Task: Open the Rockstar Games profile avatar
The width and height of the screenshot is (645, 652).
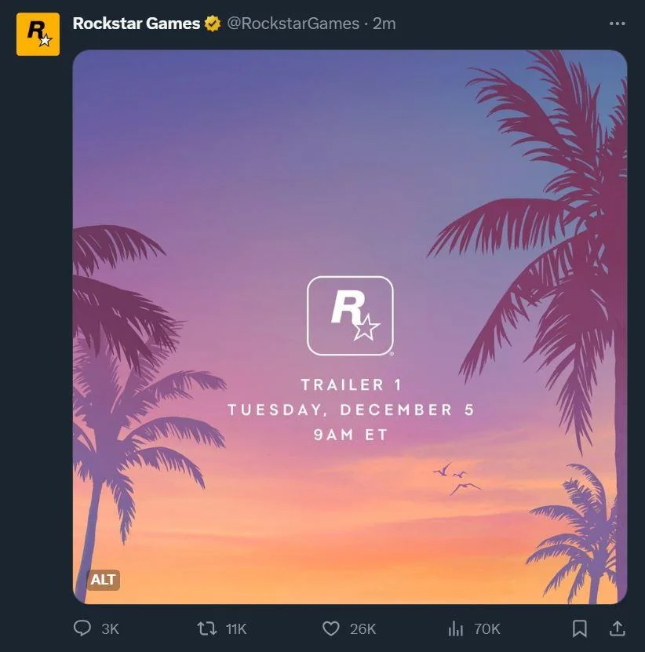Action: tap(38, 35)
